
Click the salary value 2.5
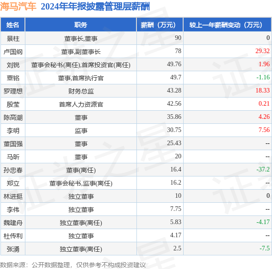[x=177, y=248]
